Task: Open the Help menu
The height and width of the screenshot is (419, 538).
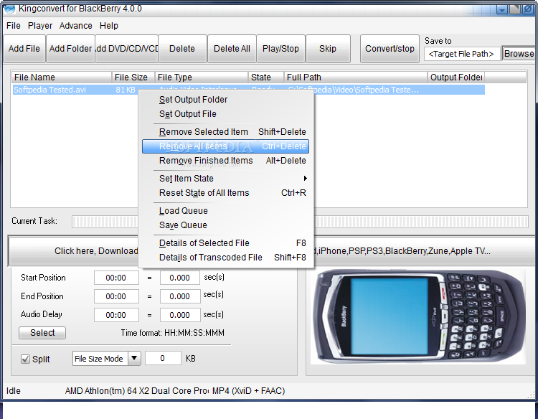Action: pyautogui.click(x=109, y=26)
